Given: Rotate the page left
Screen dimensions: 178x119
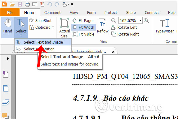Looking at the screenshot, I should 124,28.
